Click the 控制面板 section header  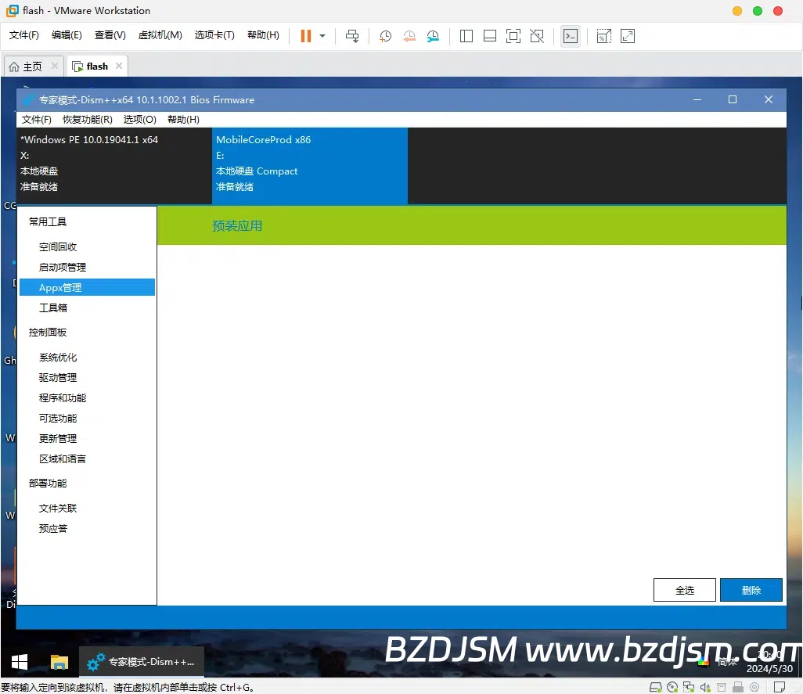48,333
